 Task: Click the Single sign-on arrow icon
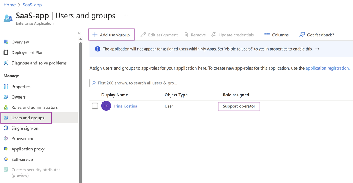6,128
